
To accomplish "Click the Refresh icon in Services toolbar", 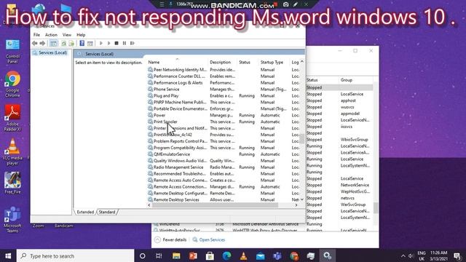I will [x=63, y=44].
